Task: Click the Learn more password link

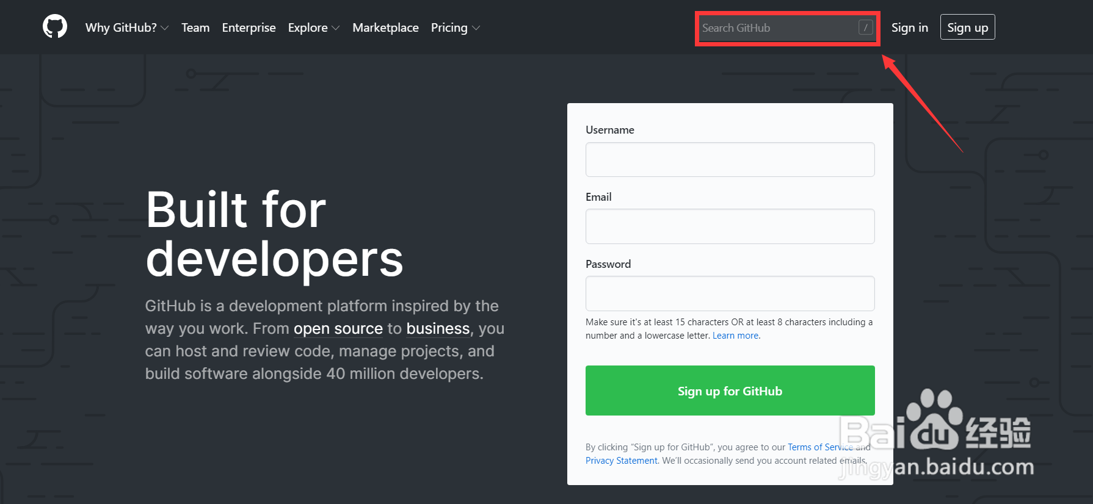Action: [x=736, y=336]
